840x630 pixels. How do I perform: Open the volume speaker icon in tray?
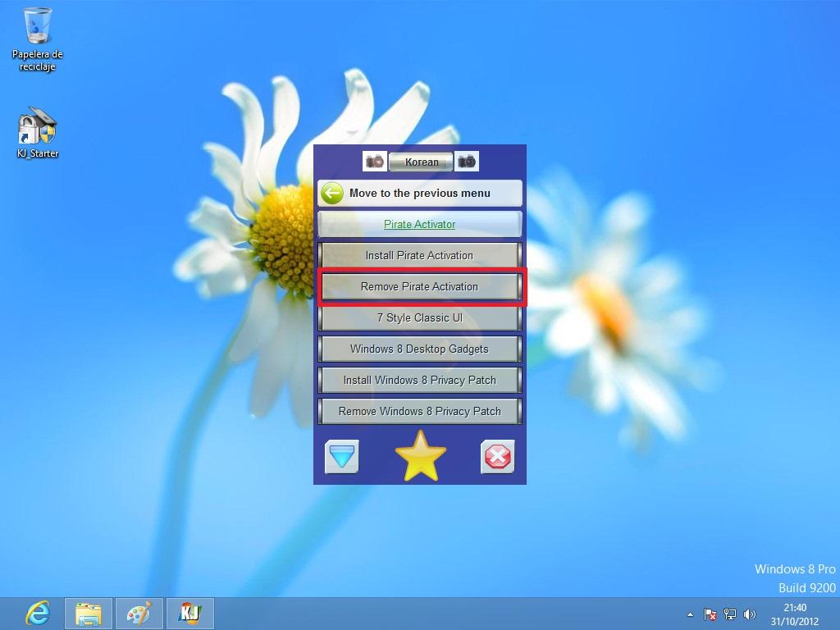pos(750,614)
